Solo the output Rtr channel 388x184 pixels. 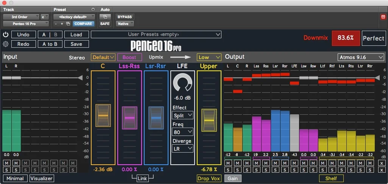click(x=370, y=170)
